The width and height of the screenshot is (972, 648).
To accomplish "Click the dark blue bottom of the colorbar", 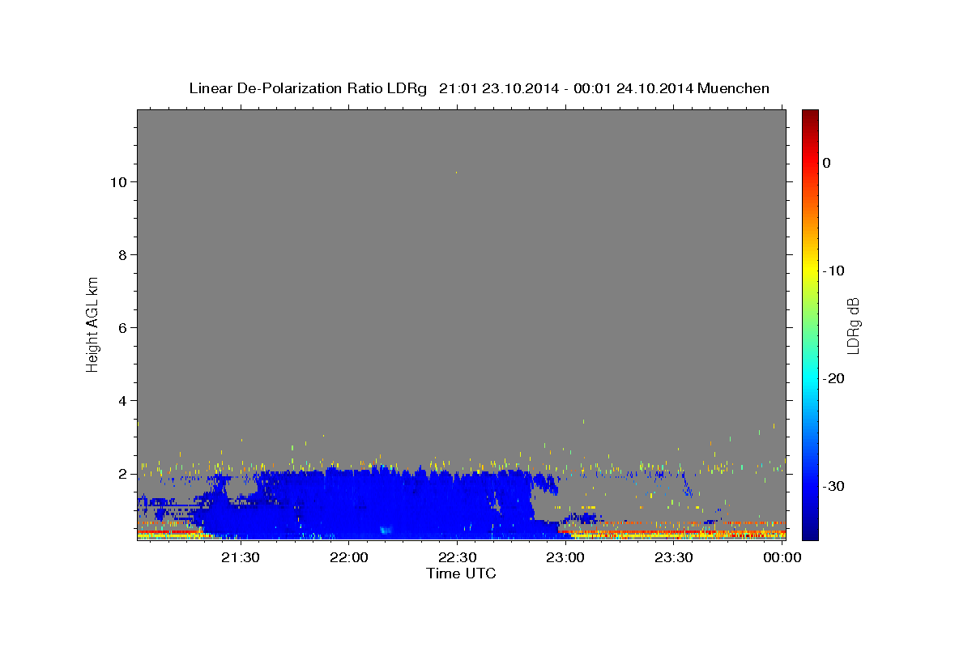I will 810,532.
